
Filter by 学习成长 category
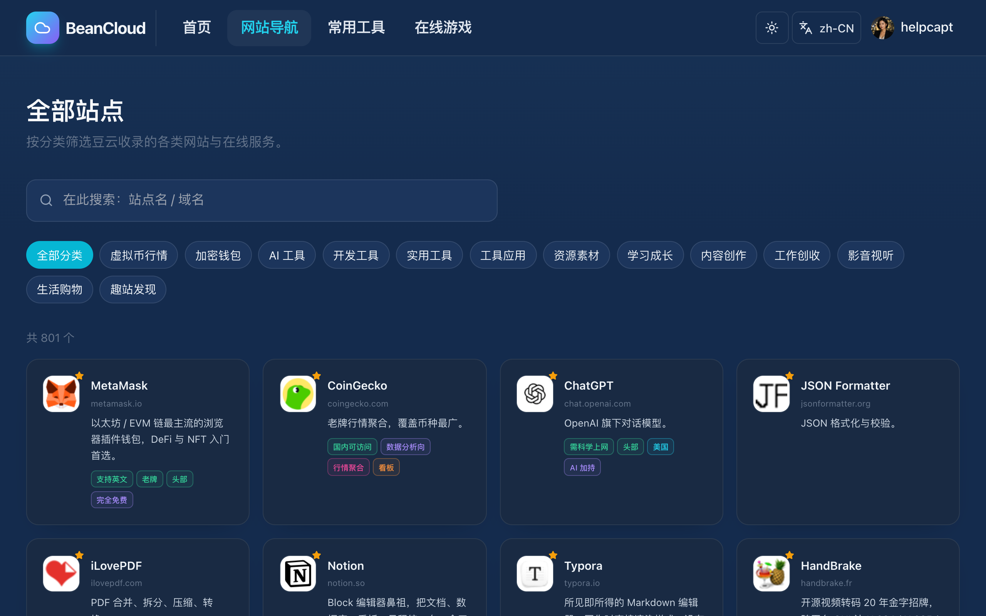[650, 255]
